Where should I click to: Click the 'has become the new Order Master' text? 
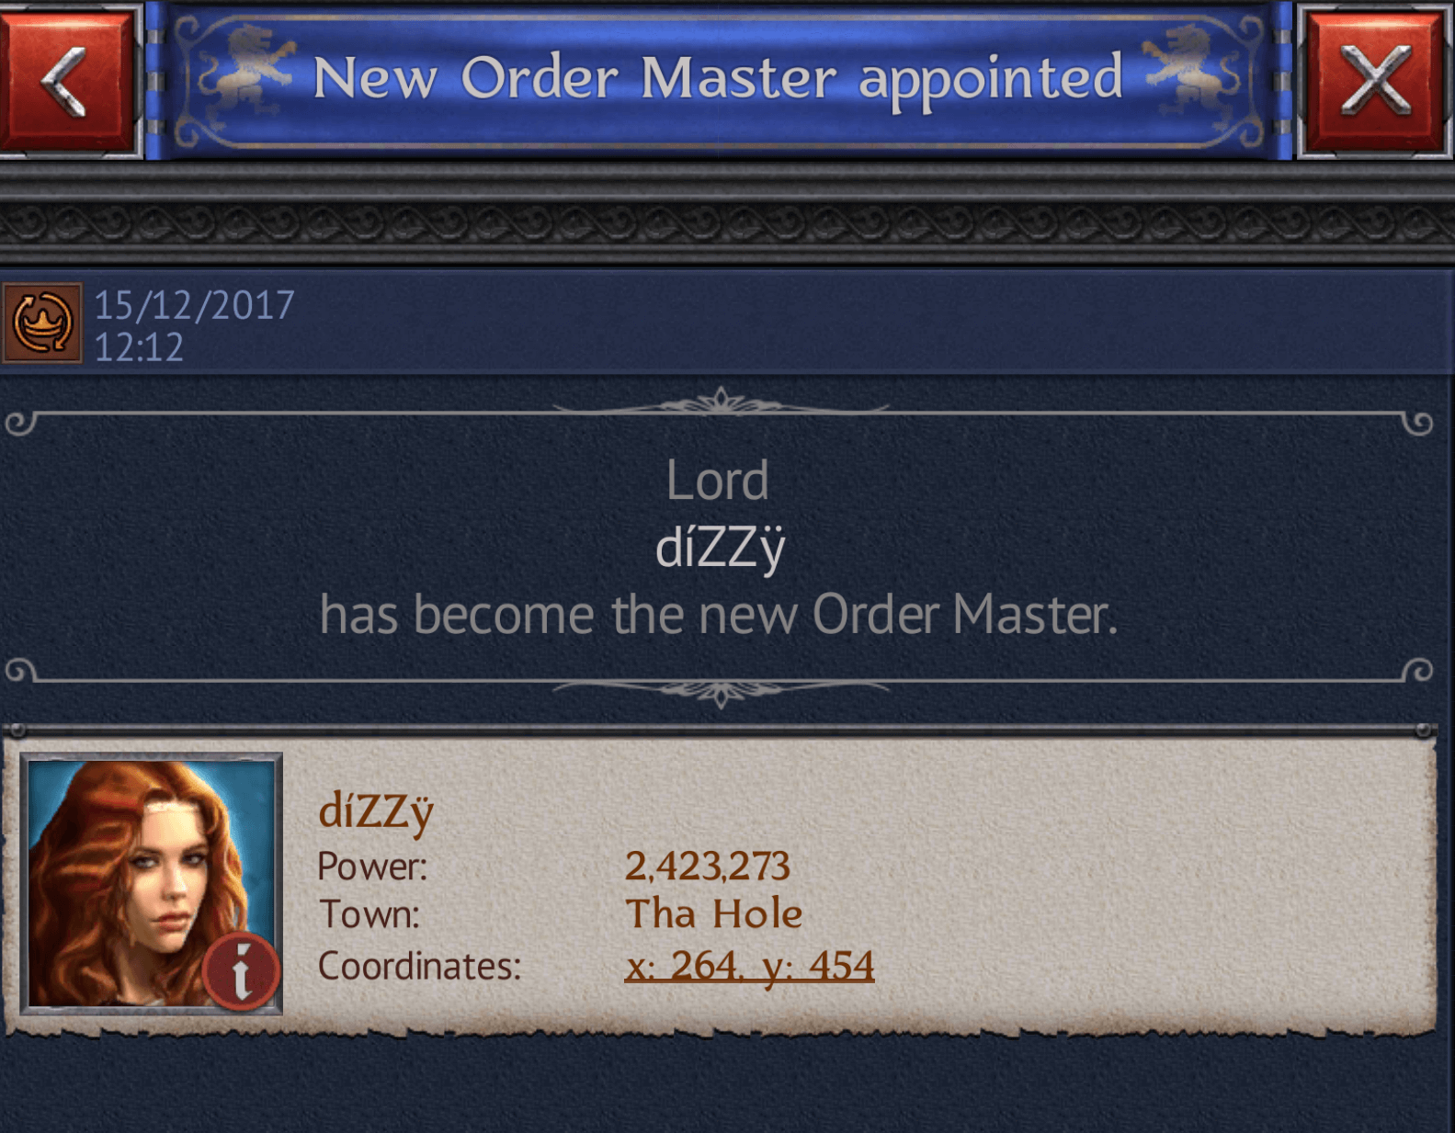(719, 614)
